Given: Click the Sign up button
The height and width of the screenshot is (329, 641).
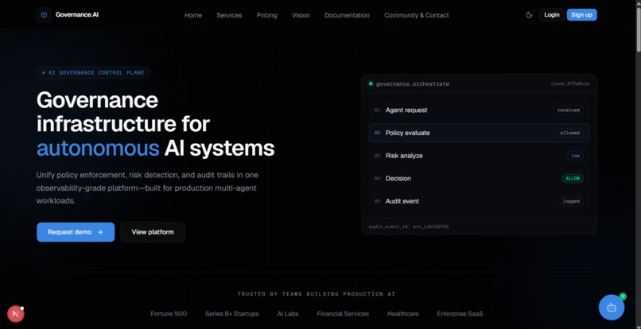Looking at the screenshot, I should (x=581, y=15).
